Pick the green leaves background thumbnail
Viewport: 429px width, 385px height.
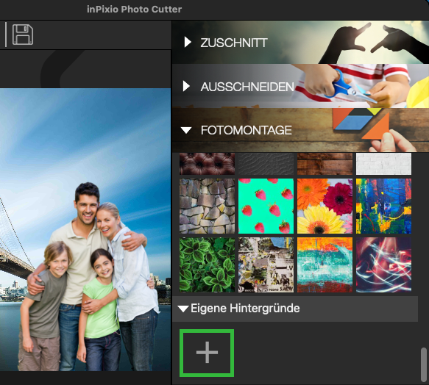tap(207, 265)
